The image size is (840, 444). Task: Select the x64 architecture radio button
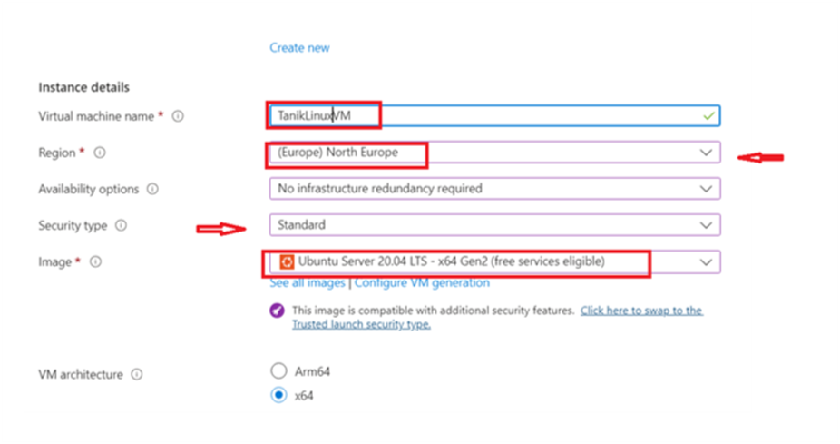(278, 396)
